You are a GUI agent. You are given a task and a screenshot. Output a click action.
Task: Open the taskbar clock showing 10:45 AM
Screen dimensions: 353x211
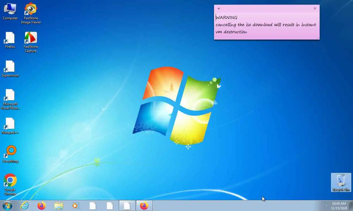[339, 206]
